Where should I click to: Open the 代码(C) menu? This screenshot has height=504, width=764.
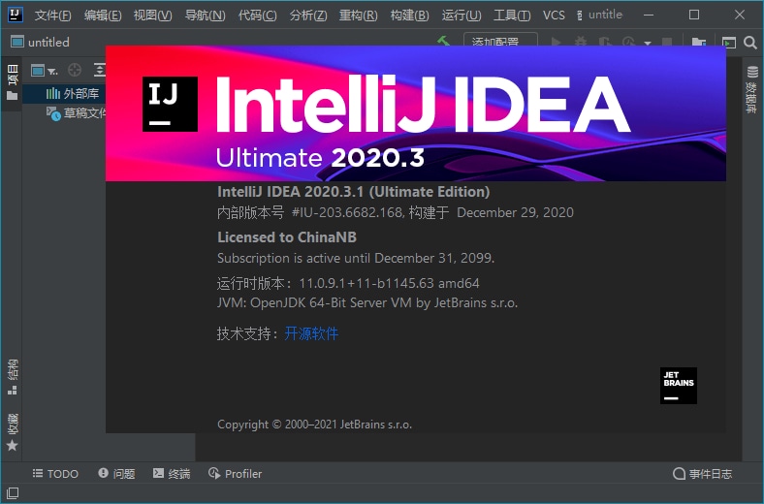[x=257, y=16]
